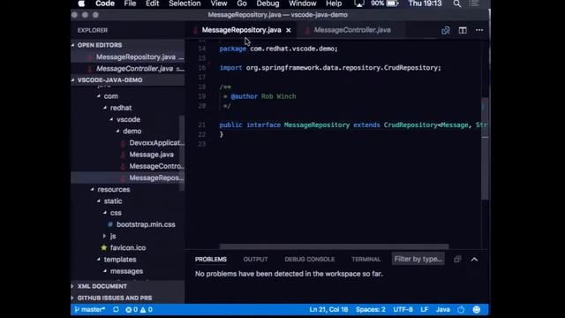Switch to the Debug Console tab

coord(310,259)
